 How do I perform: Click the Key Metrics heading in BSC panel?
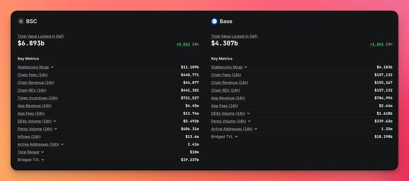(28, 59)
